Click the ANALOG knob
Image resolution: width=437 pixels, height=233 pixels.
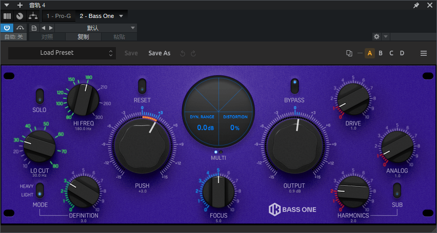[398, 146]
